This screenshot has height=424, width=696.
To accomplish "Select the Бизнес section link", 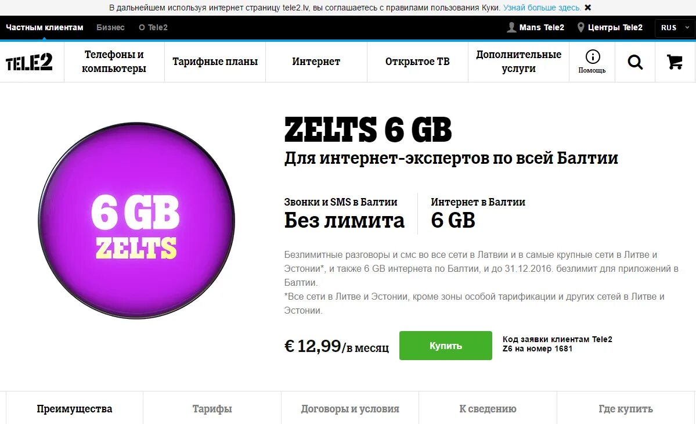I will (110, 27).
